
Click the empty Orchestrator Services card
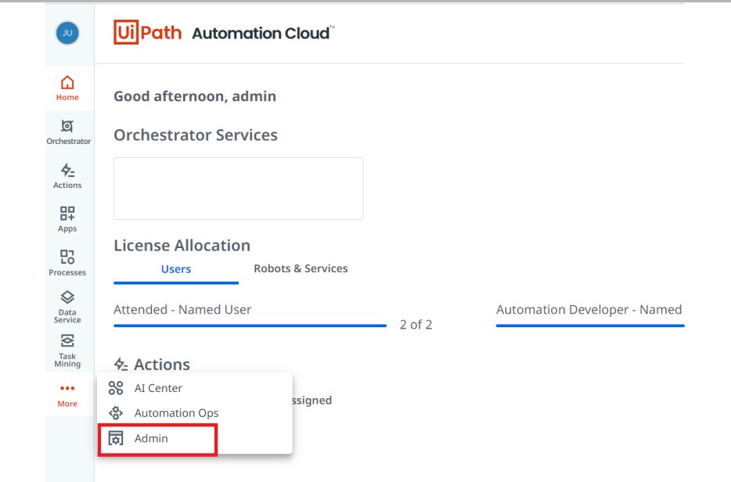click(239, 189)
